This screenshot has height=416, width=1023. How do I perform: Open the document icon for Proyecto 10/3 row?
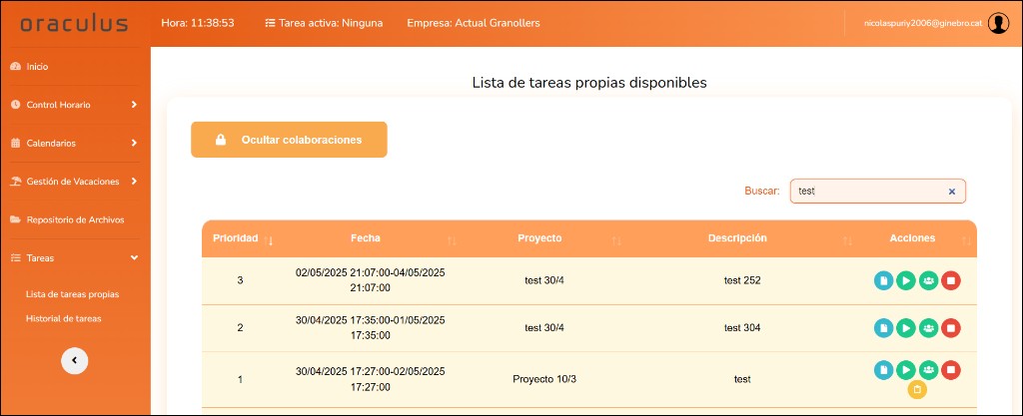pyautogui.click(x=883, y=370)
